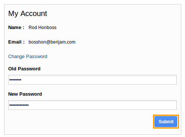Click the Old Password label
Image resolution: width=185 pixels, height=137 pixels.
[24, 69]
